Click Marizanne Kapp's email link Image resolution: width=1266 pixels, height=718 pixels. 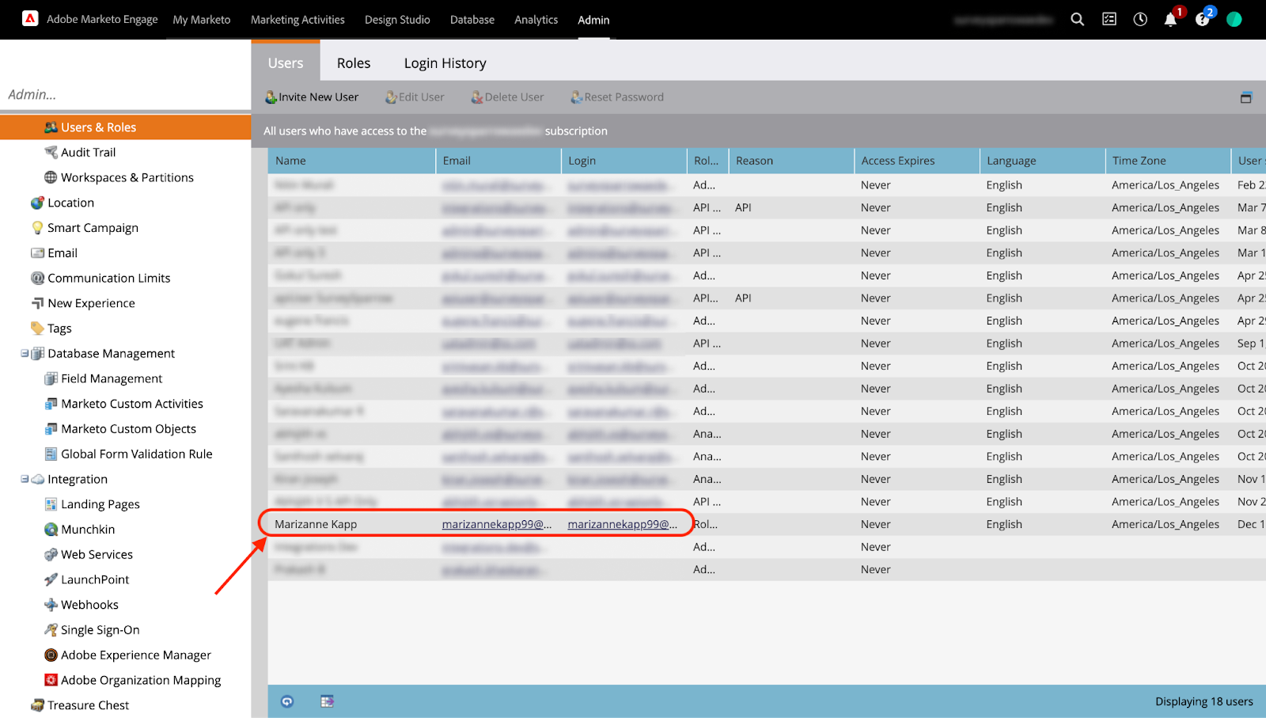pos(496,524)
